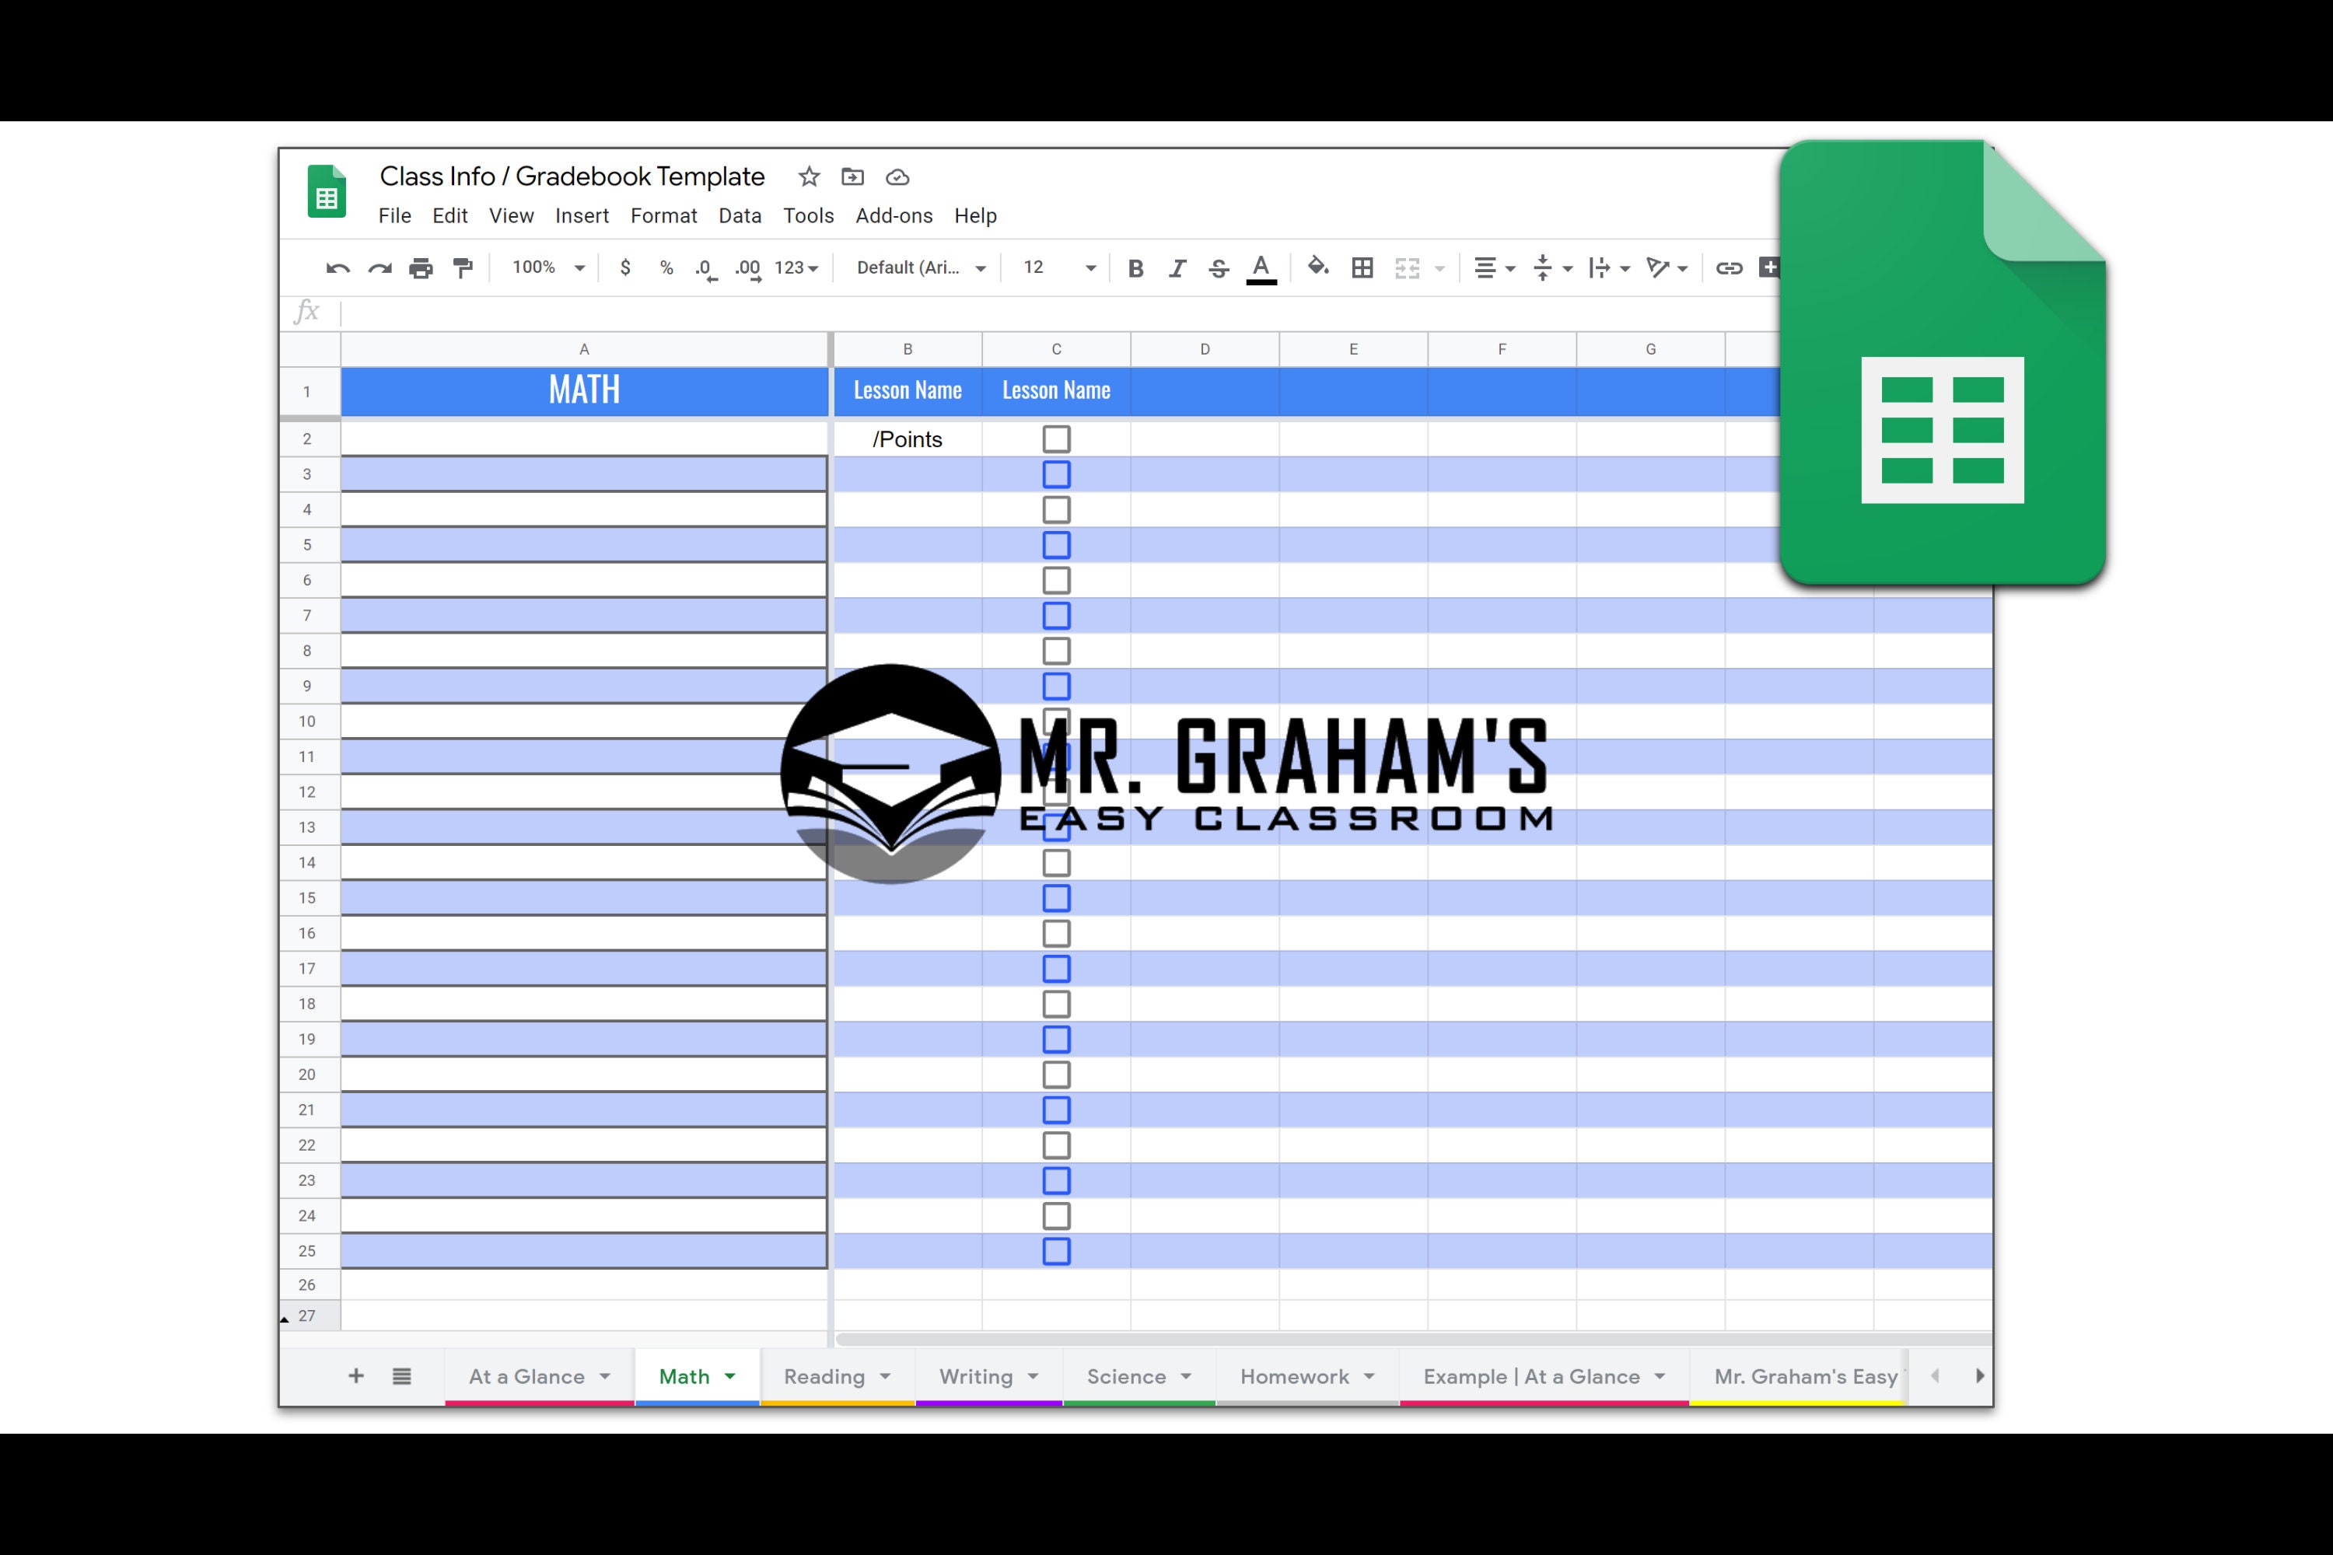The height and width of the screenshot is (1555, 2333).
Task: Switch to the Science sheet tab
Action: tap(1128, 1376)
